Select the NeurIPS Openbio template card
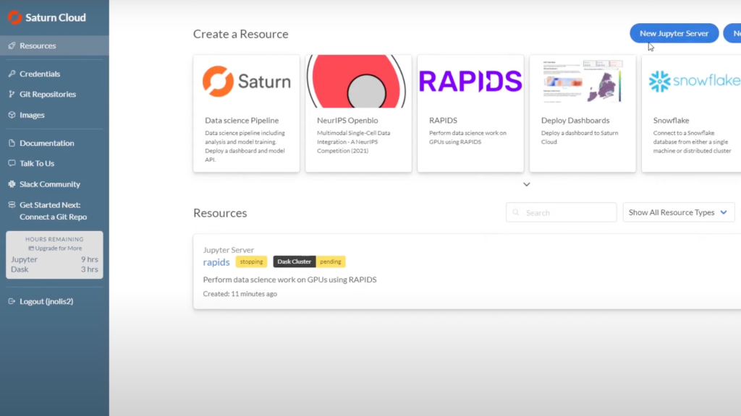This screenshot has height=416, width=741. (358, 113)
